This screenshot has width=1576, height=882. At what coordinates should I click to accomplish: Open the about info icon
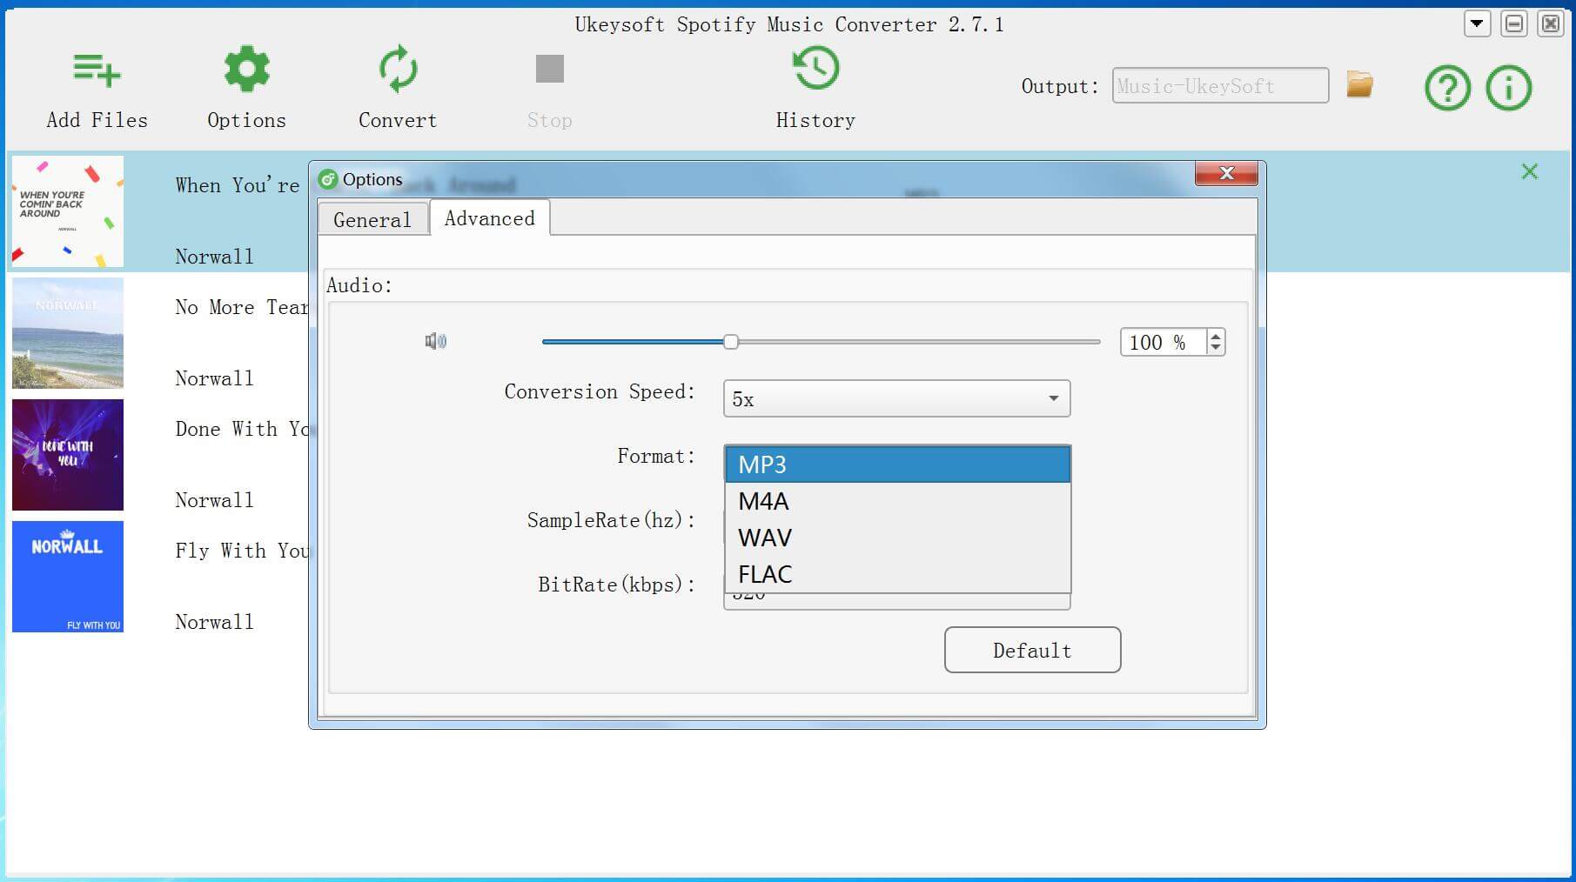point(1509,88)
